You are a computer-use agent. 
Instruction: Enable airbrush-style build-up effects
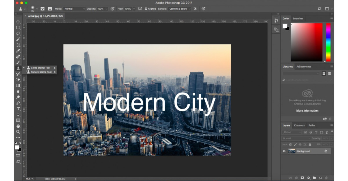[140, 9]
